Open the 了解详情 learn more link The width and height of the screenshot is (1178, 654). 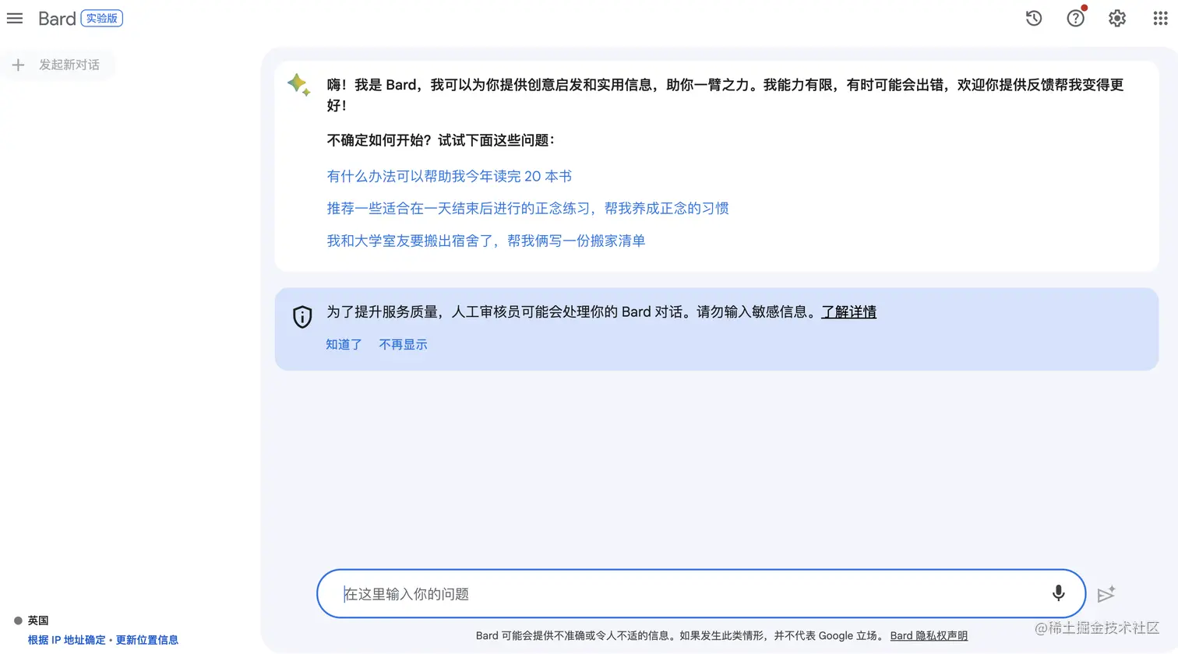(x=848, y=311)
